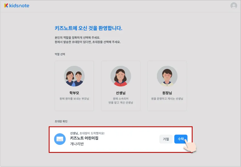Click the 역할 선택 section heading
This screenshot has width=241, height=167.
(60, 54)
